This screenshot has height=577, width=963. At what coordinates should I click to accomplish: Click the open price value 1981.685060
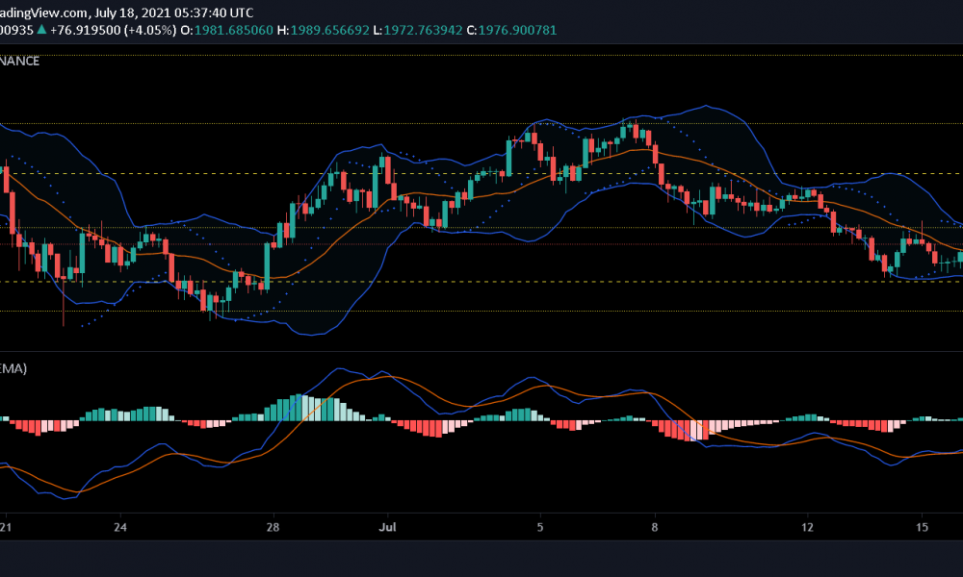pos(233,30)
